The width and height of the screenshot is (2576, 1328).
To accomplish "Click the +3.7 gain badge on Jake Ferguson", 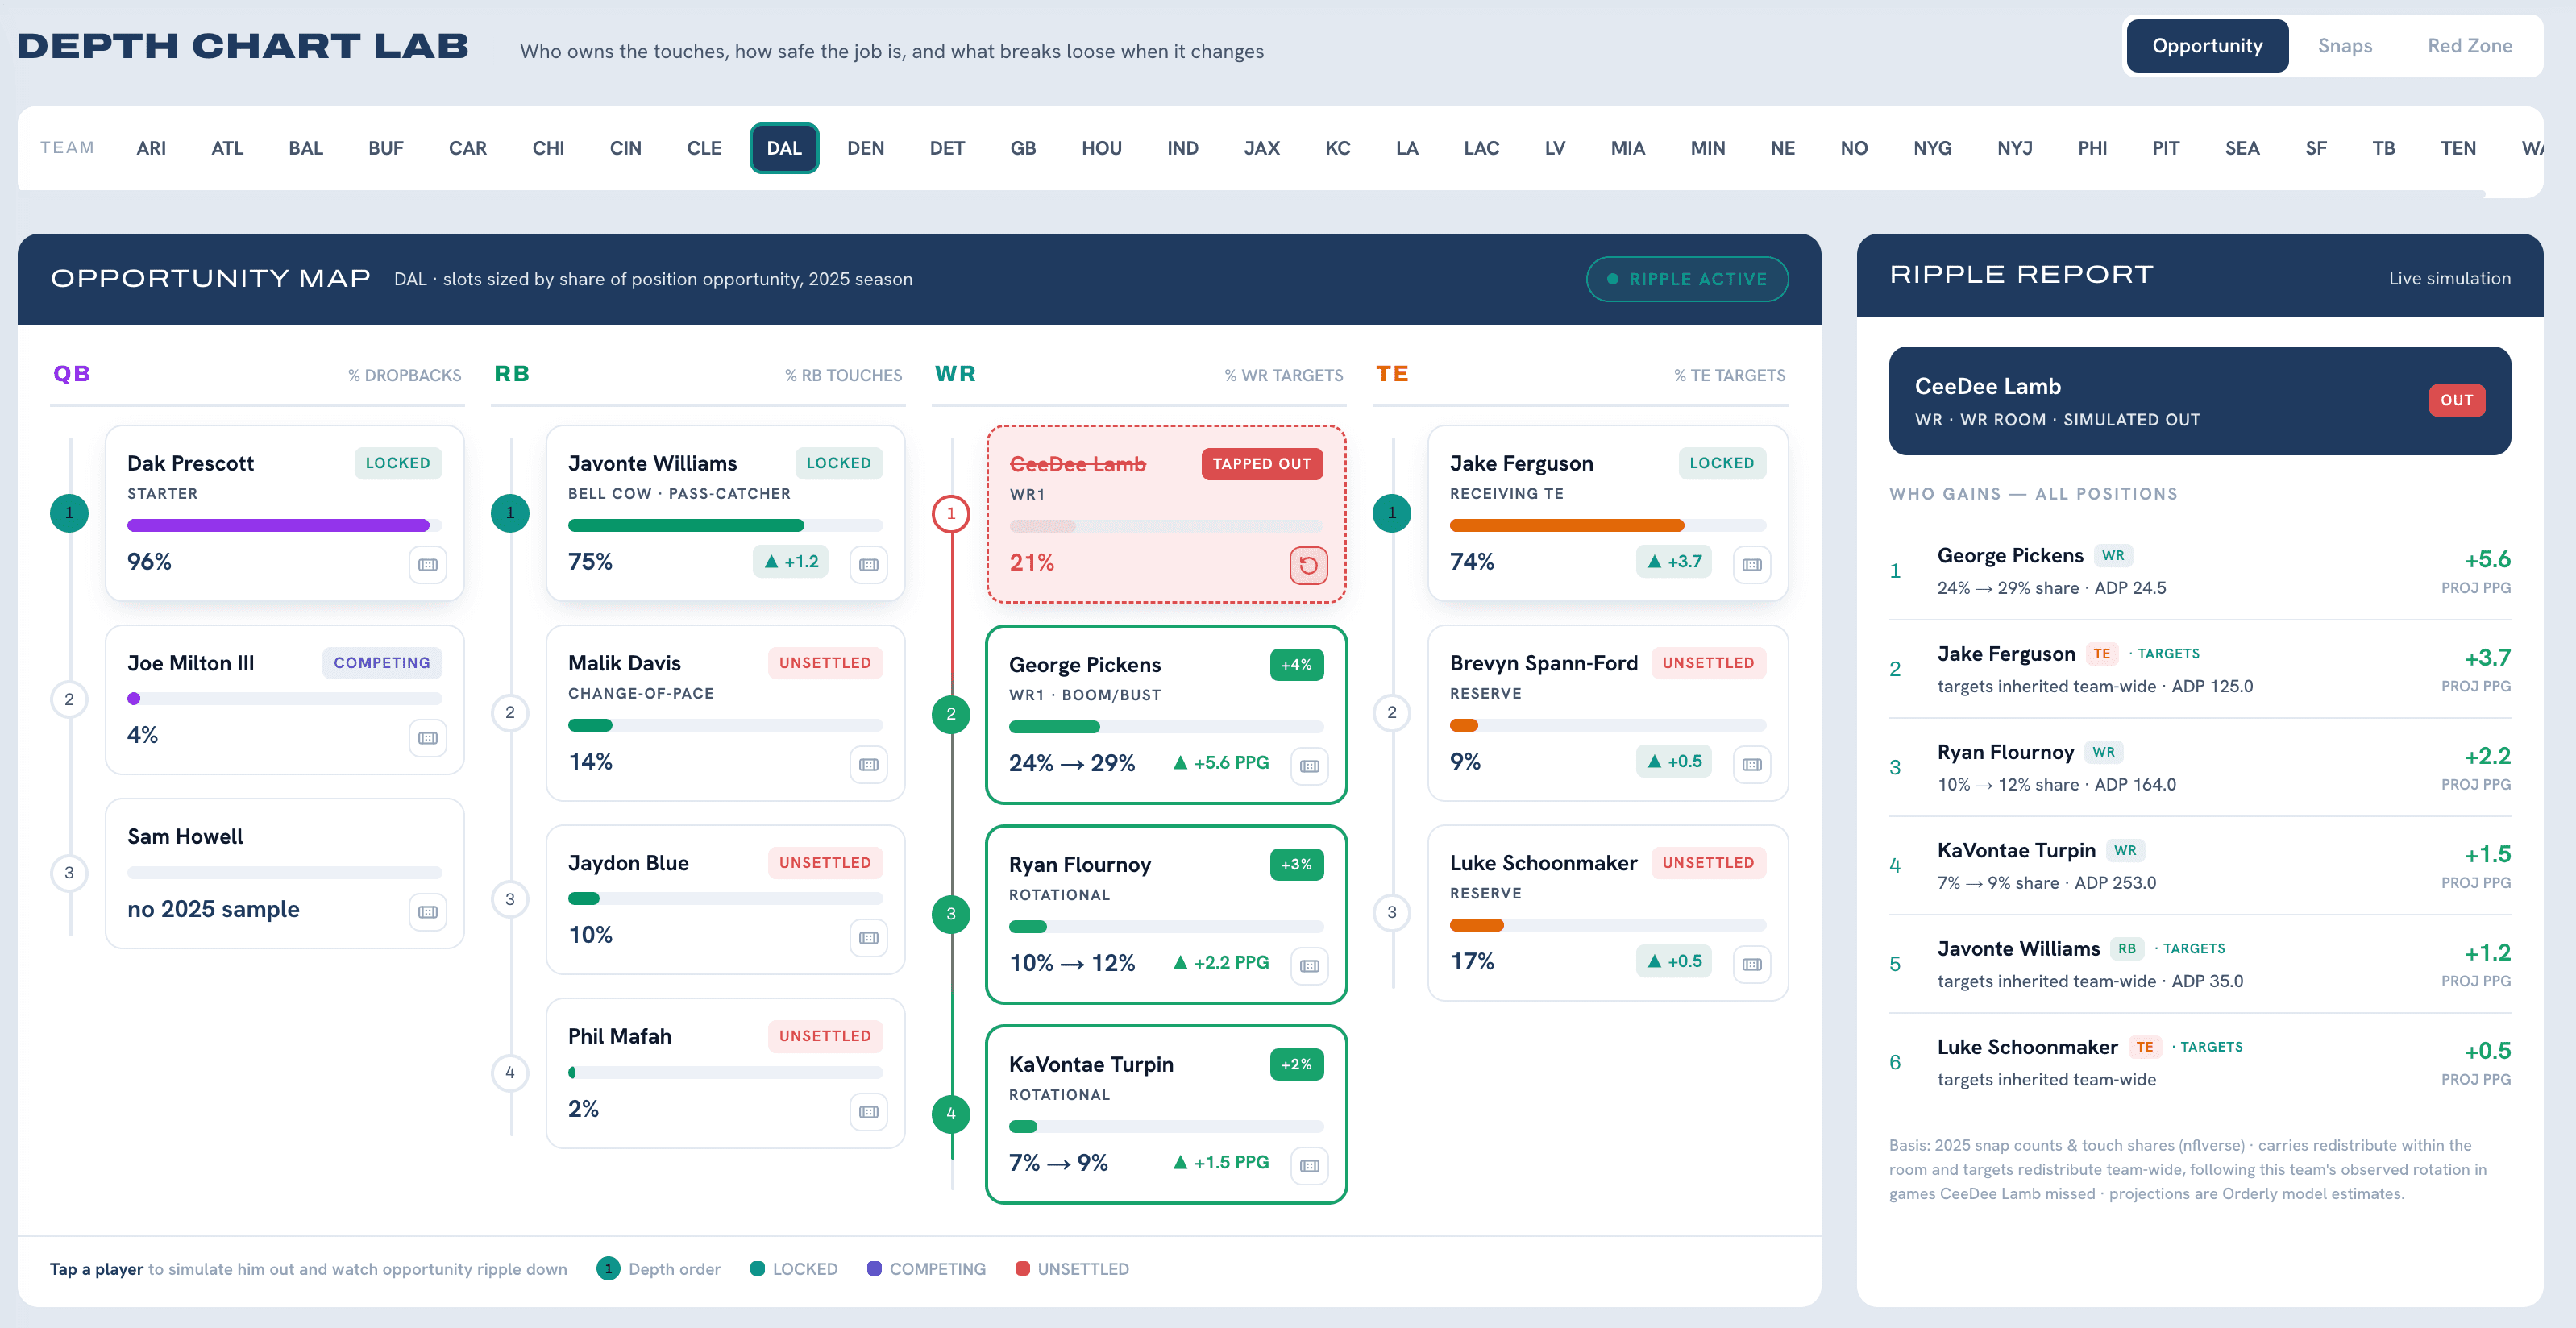I will (1674, 562).
